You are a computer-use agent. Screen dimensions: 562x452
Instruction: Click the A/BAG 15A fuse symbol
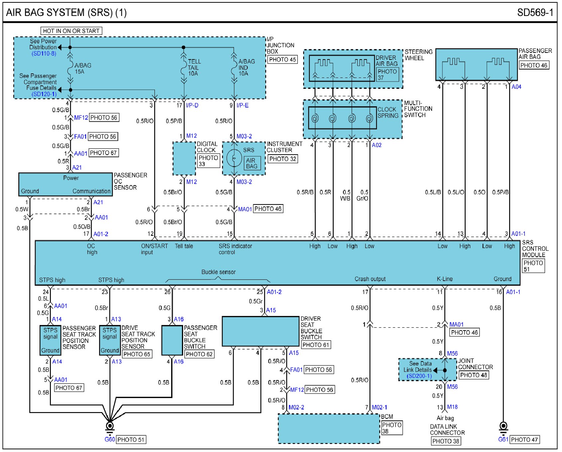click(x=70, y=68)
